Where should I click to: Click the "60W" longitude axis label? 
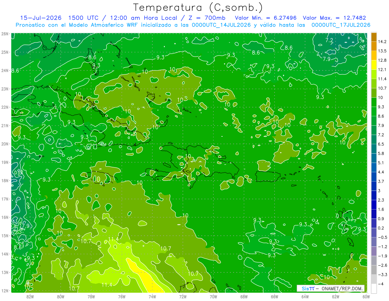[x=366, y=296]
